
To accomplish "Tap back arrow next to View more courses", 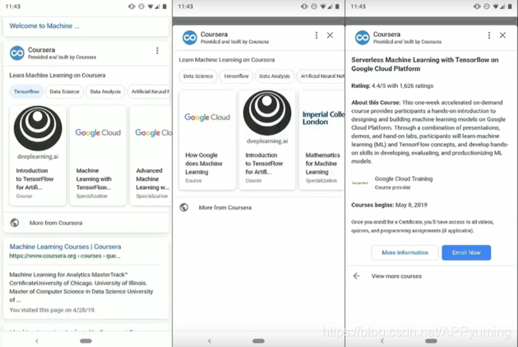I will coord(357,276).
